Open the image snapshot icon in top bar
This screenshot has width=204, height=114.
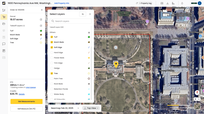(x=162, y=3)
